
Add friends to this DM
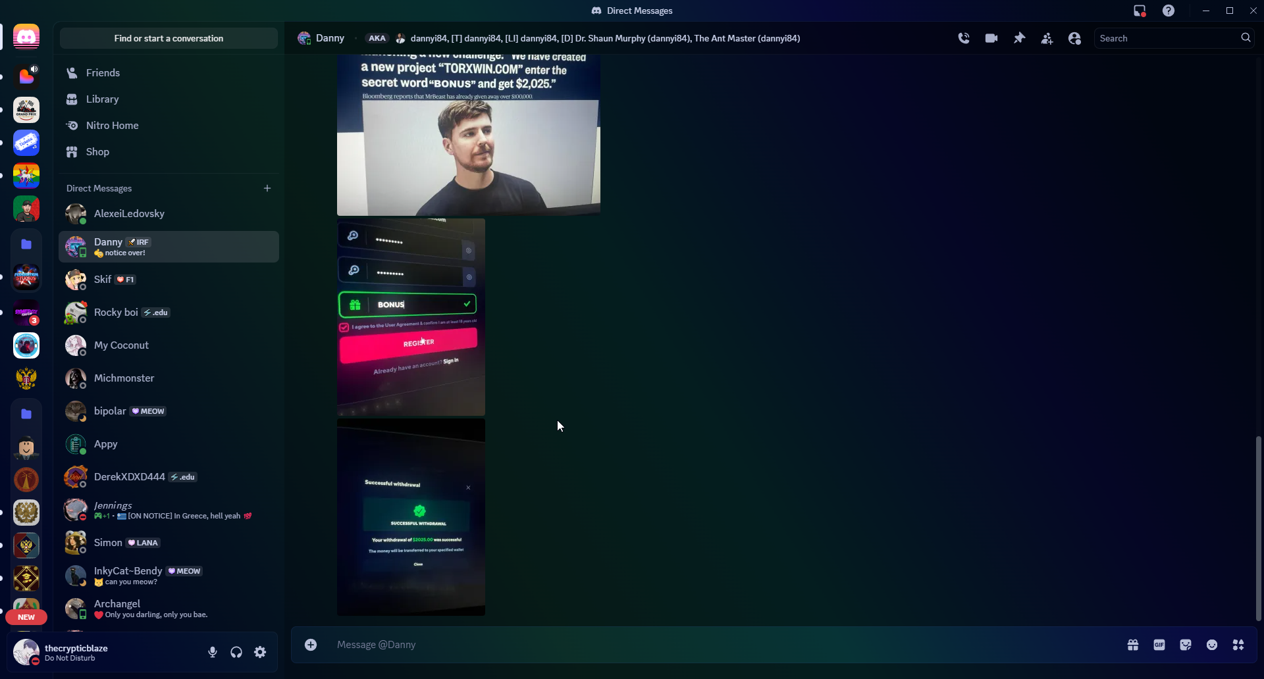click(x=1047, y=38)
